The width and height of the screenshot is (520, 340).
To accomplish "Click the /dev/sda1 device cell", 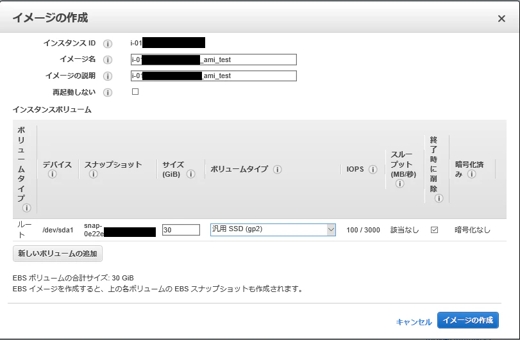I will pyautogui.click(x=58, y=230).
